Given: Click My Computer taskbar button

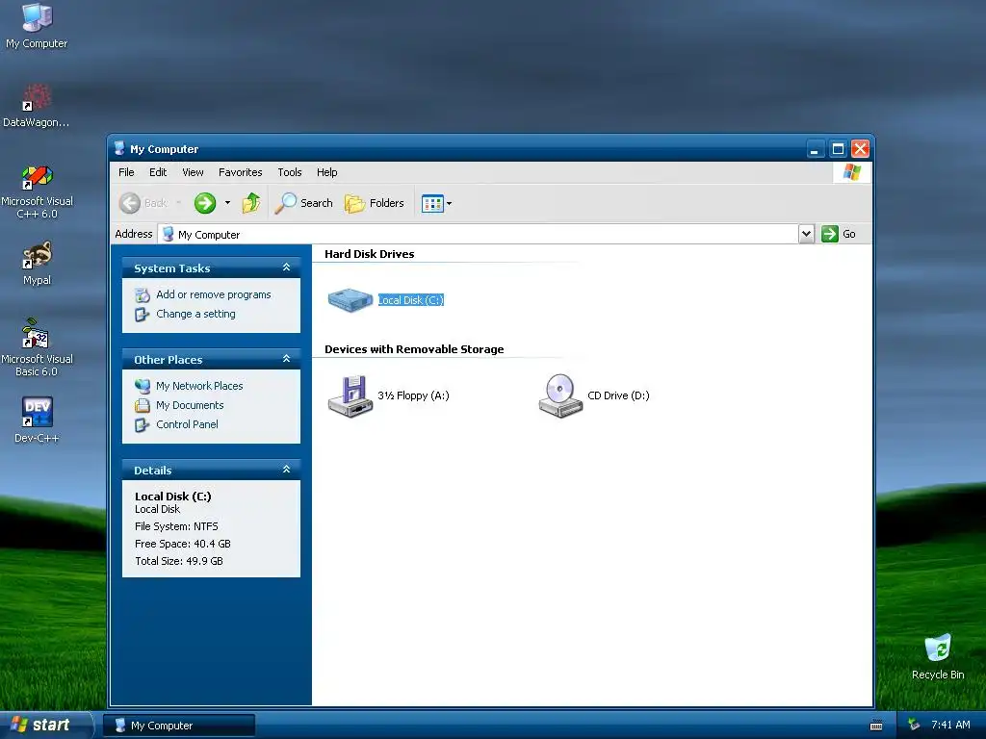Looking at the screenshot, I should [x=178, y=726].
